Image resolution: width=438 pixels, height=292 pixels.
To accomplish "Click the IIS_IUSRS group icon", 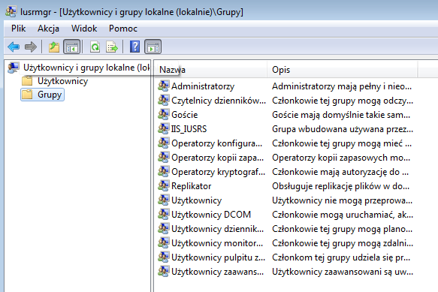I will (x=164, y=128).
